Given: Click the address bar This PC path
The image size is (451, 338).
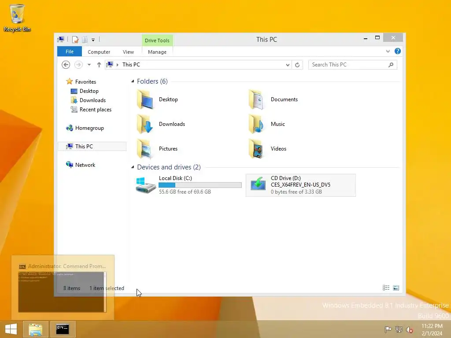Looking at the screenshot, I should 131,65.
